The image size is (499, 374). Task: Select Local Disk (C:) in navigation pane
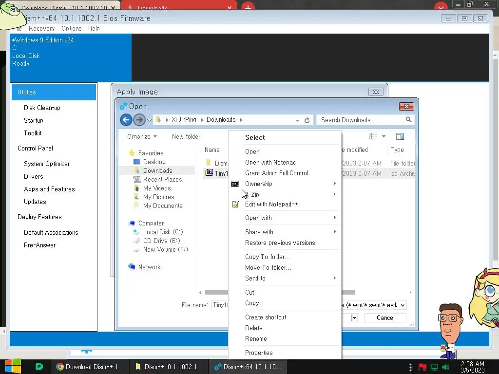coord(163,232)
